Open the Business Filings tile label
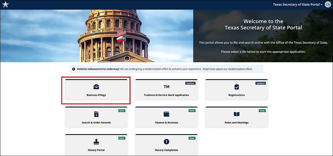The width and height of the screenshot is (333, 156). [96, 95]
